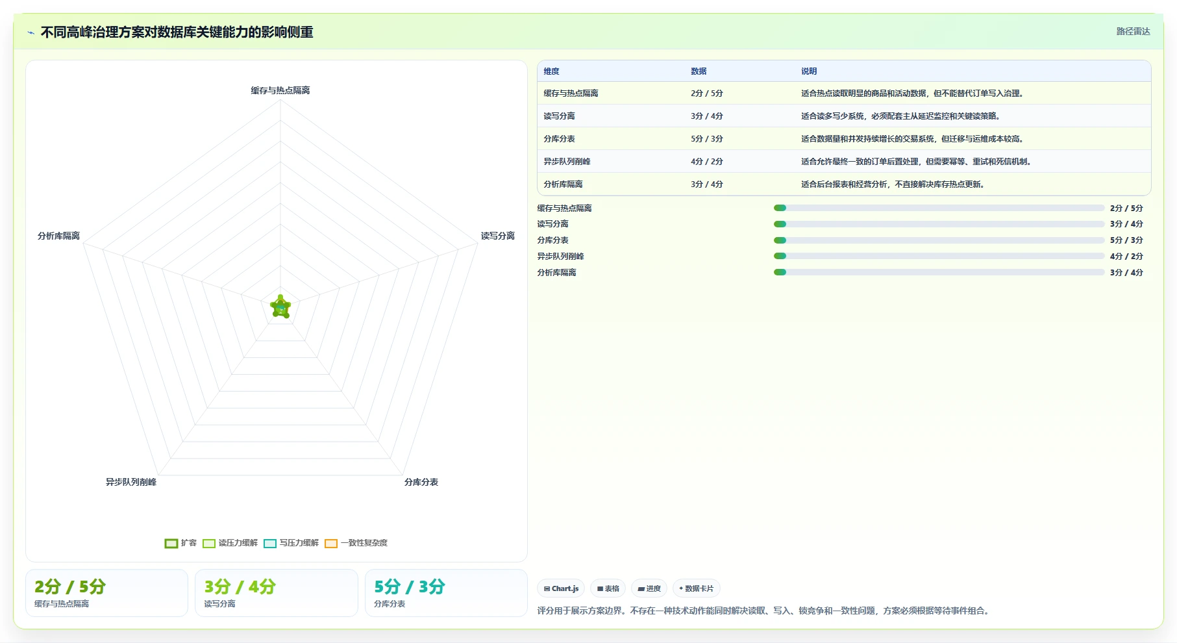The width and height of the screenshot is (1177, 643).
Task: Select the 分析库隔离 table row cell
Action: click(563, 184)
